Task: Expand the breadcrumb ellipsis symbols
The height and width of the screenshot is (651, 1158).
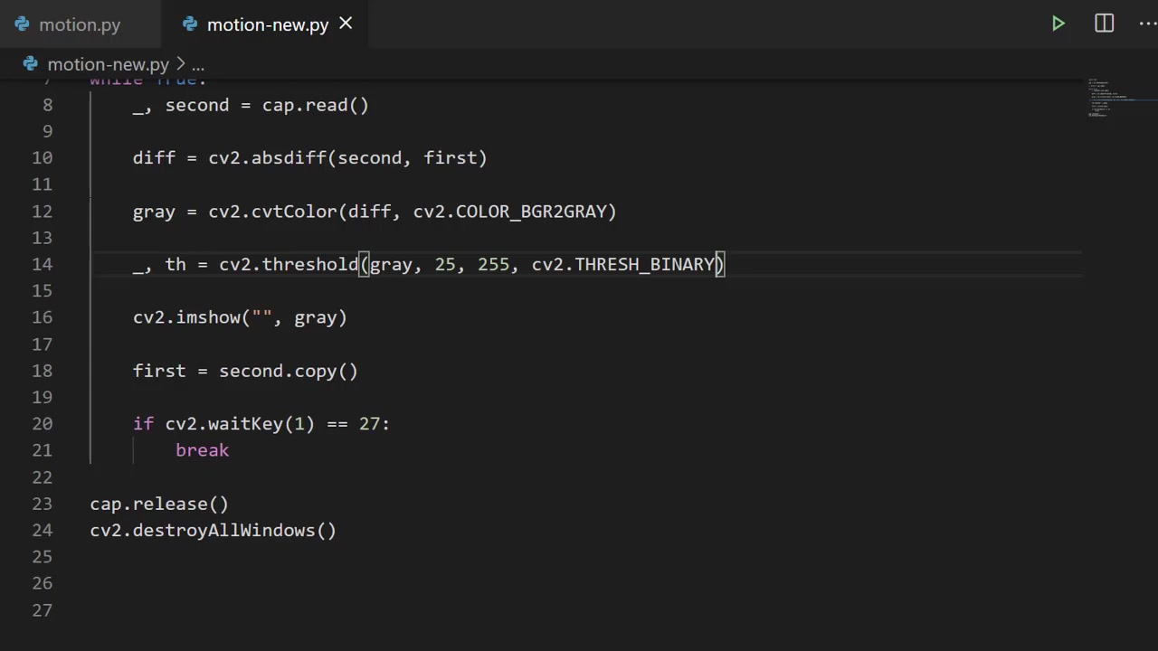Action: click(x=197, y=65)
